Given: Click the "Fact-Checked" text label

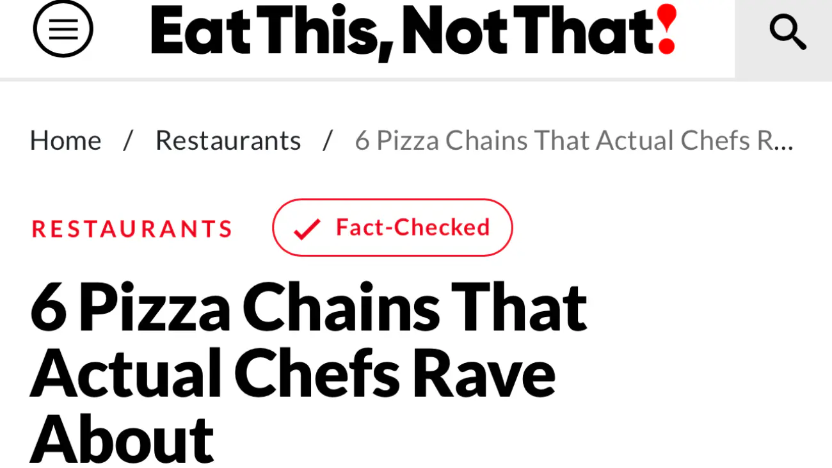Looking at the screenshot, I should point(413,227).
